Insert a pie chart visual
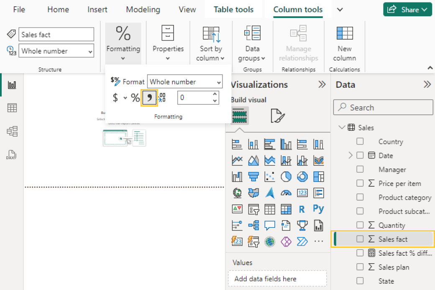435x290 pixels. tap(286, 177)
